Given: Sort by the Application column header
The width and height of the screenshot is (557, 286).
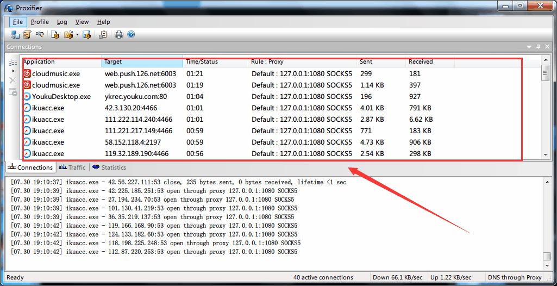Looking at the screenshot, I should (61, 61).
